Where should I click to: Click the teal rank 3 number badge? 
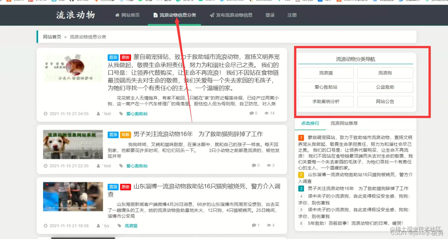(x=301, y=189)
